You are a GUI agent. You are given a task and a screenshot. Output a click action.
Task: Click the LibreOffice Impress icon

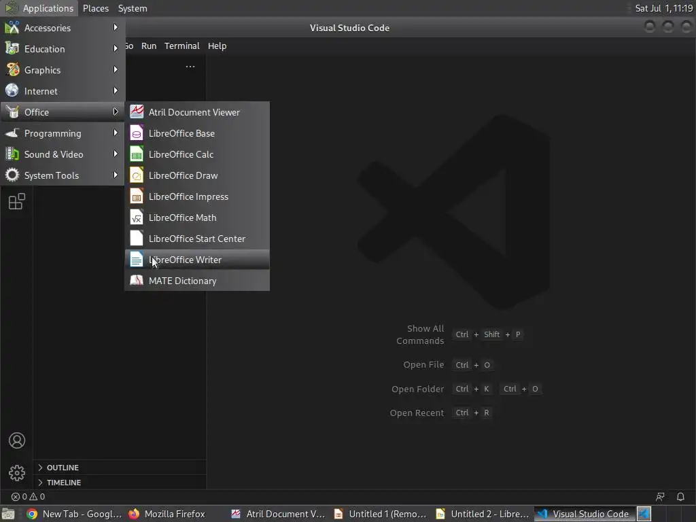(x=137, y=196)
